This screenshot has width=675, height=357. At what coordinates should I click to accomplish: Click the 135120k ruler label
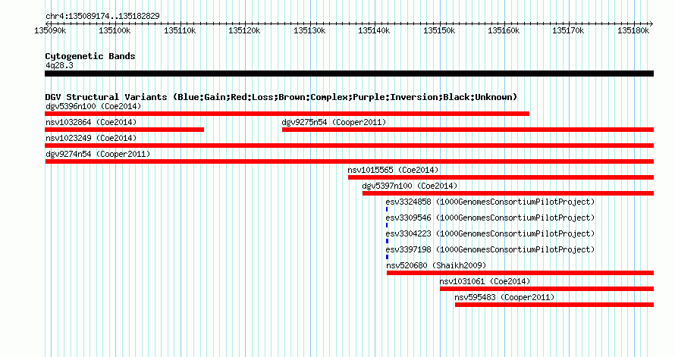tap(244, 30)
